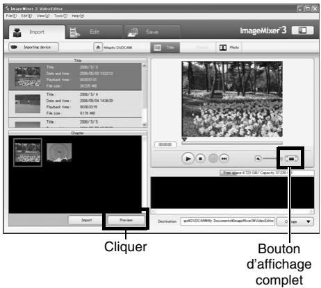Select the Title view button

point(165,47)
